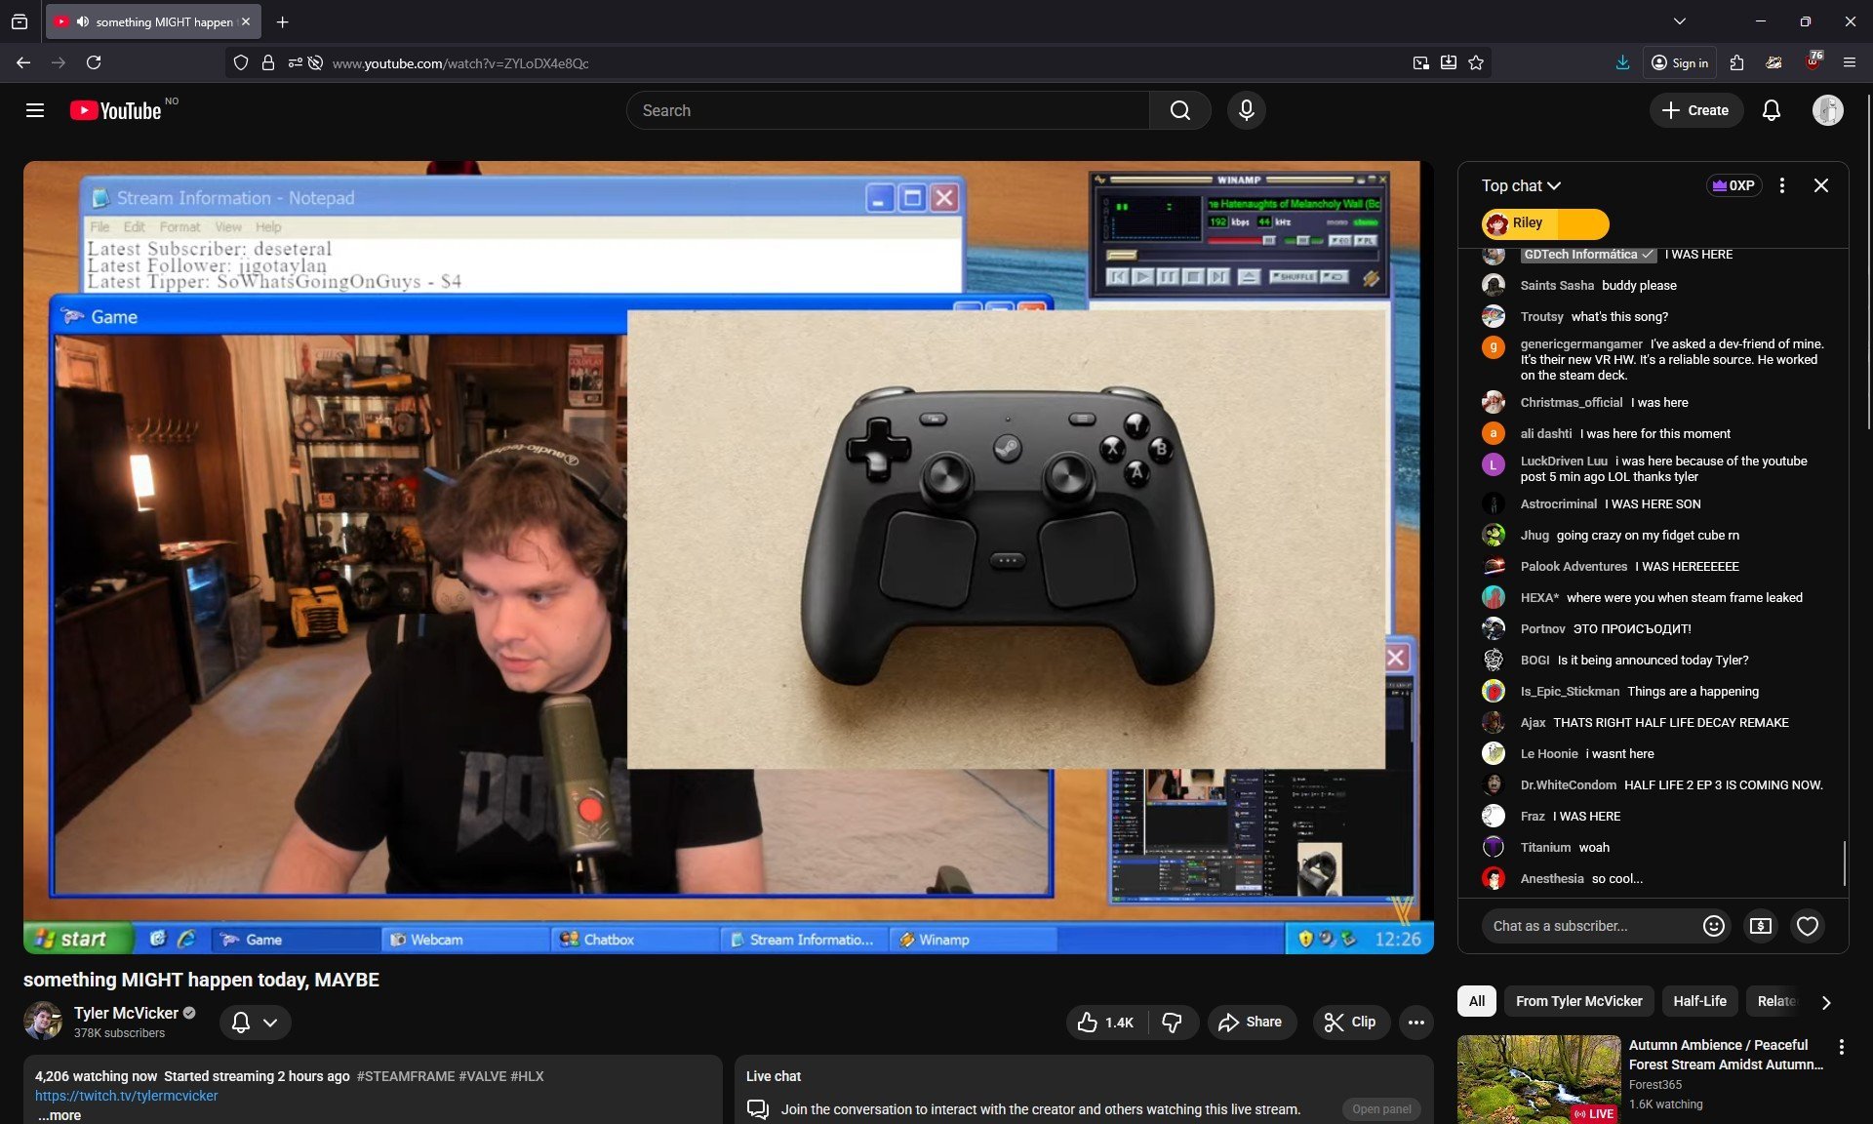Click the Super Chat dollar icon
Image resolution: width=1873 pixels, height=1124 pixels.
click(1760, 926)
